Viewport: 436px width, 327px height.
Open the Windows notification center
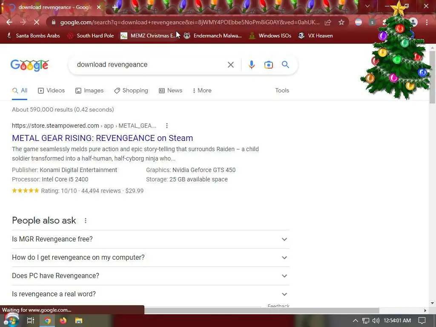(422, 321)
